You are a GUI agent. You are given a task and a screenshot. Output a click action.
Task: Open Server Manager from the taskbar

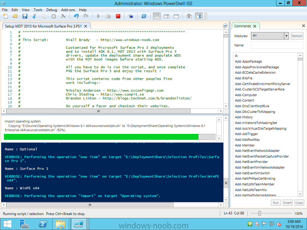pos(24,224)
